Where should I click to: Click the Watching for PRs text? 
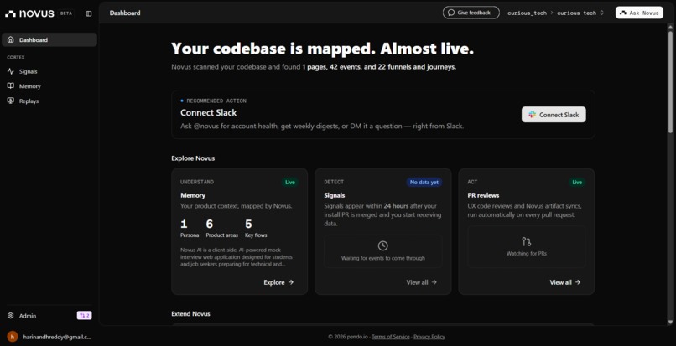point(527,253)
